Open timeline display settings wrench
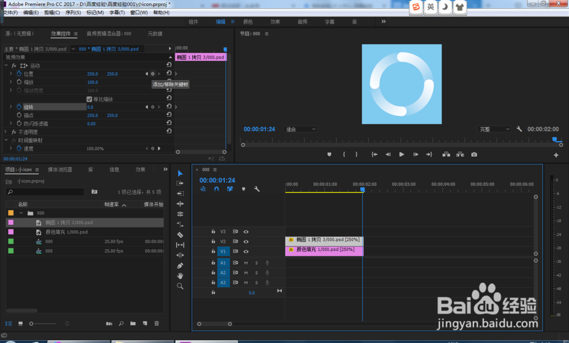 [257, 189]
